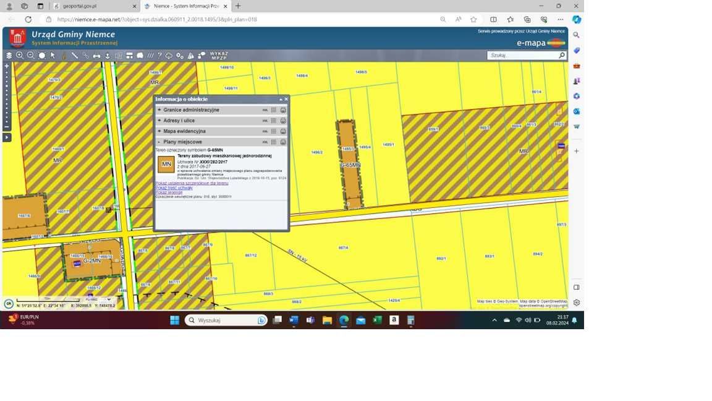Expand the Mapa ewidencyjna section
712x401 pixels.
tap(159, 131)
